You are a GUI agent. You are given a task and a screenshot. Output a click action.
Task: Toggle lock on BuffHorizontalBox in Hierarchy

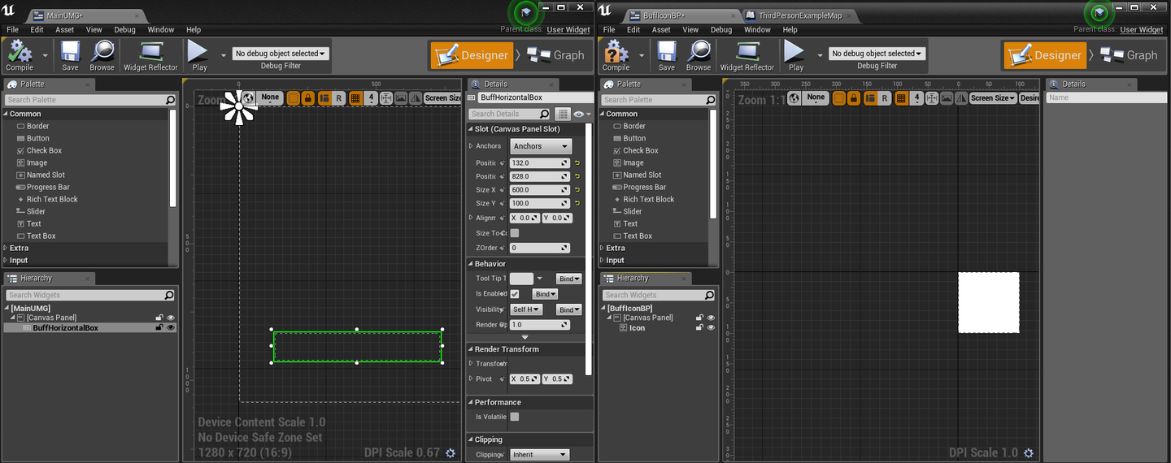[160, 328]
